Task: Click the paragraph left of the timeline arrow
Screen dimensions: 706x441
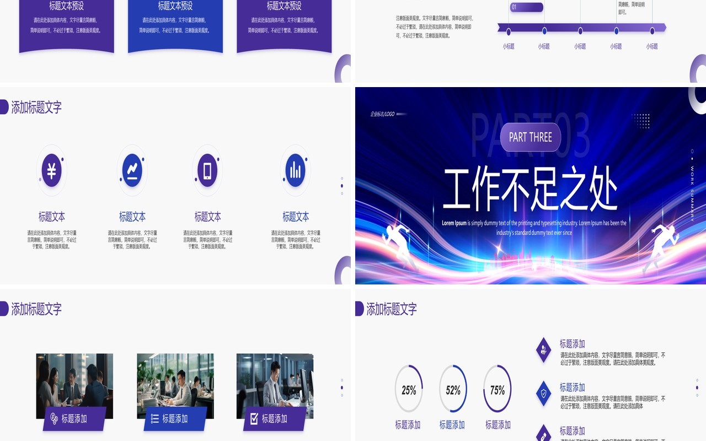Action: point(434,26)
